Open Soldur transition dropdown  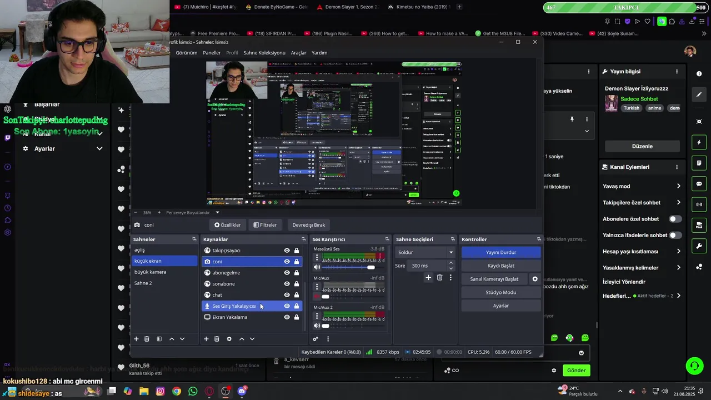[425, 252]
